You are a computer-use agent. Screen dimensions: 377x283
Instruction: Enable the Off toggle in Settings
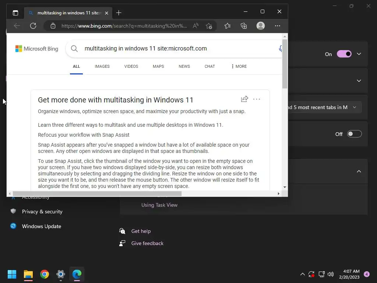pos(355,134)
